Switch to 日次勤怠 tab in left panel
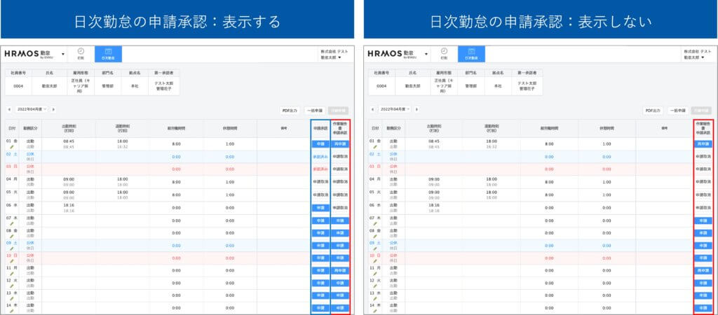 [x=108, y=54]
